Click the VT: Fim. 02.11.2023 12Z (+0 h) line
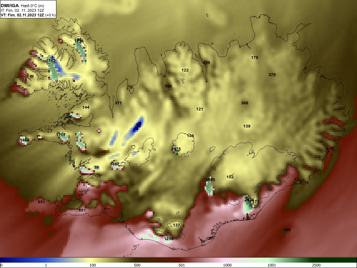Viewport: 357px width, 268px height. [x=28, y=15]
